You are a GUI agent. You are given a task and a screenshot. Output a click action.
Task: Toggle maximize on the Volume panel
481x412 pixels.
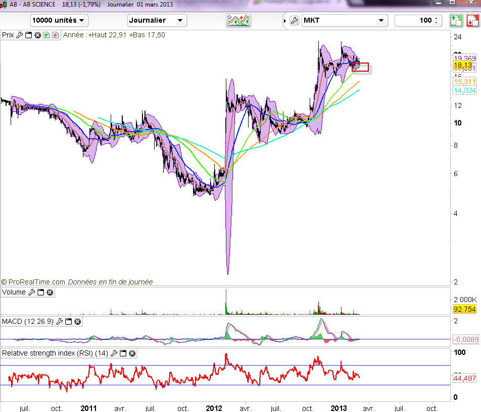pyautogui.click(x=40, y=292)
